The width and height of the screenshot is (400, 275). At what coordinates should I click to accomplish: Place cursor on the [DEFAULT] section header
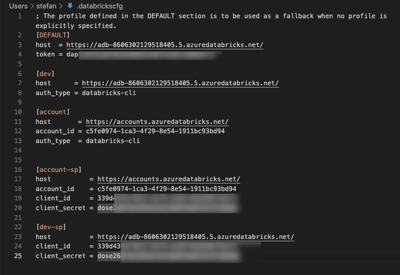(53, 35)
